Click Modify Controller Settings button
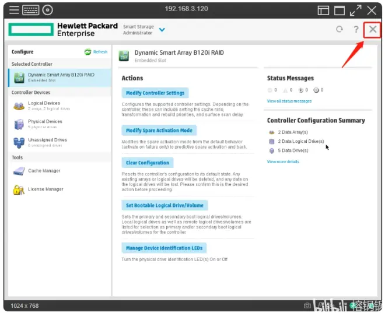Screen dimensions: 385x313 [155, 93]
